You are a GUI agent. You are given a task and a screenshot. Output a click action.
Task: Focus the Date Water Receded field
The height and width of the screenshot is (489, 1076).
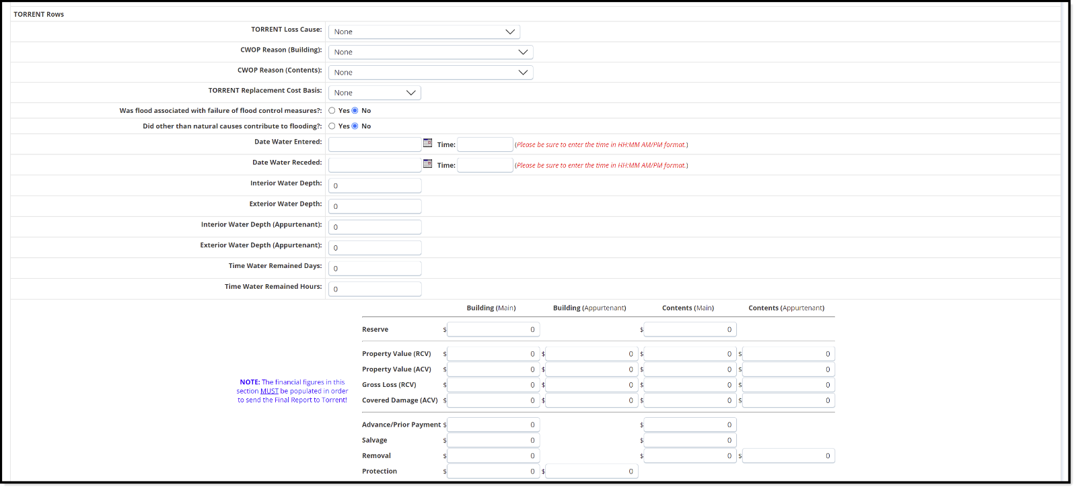375,165
